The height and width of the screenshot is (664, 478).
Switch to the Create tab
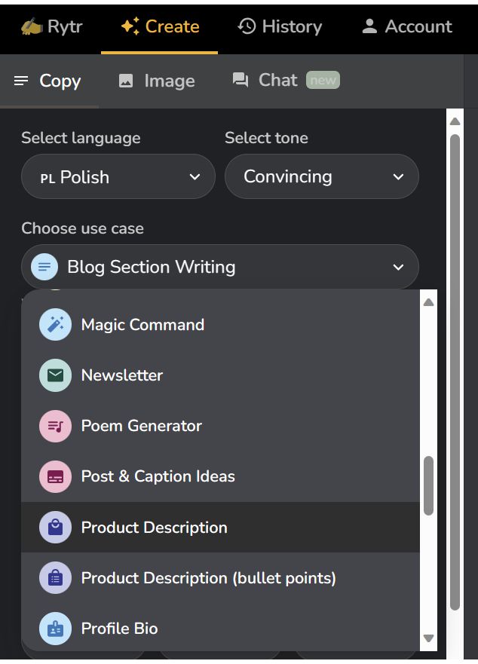(160, 26)
